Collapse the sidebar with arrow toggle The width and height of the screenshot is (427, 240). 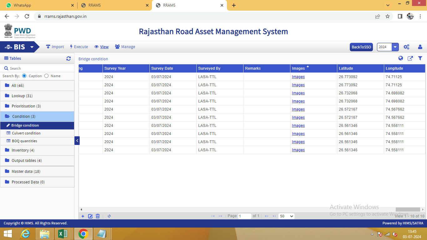click(77, 141)
